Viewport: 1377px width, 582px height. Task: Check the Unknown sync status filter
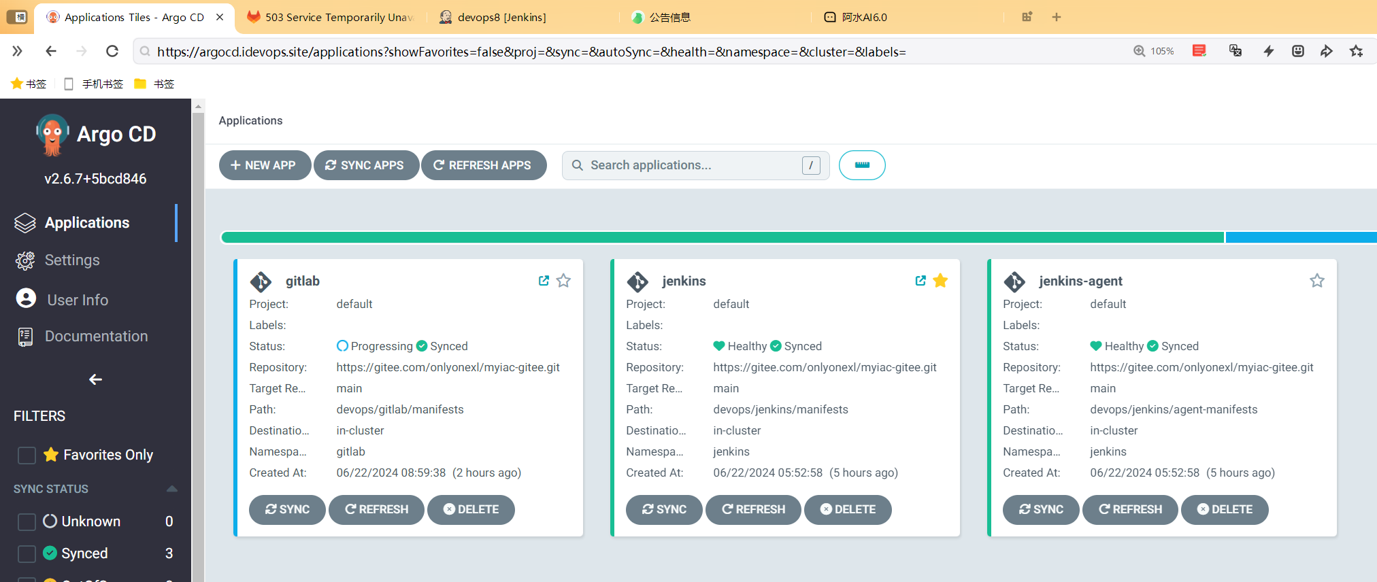[27, 521]
